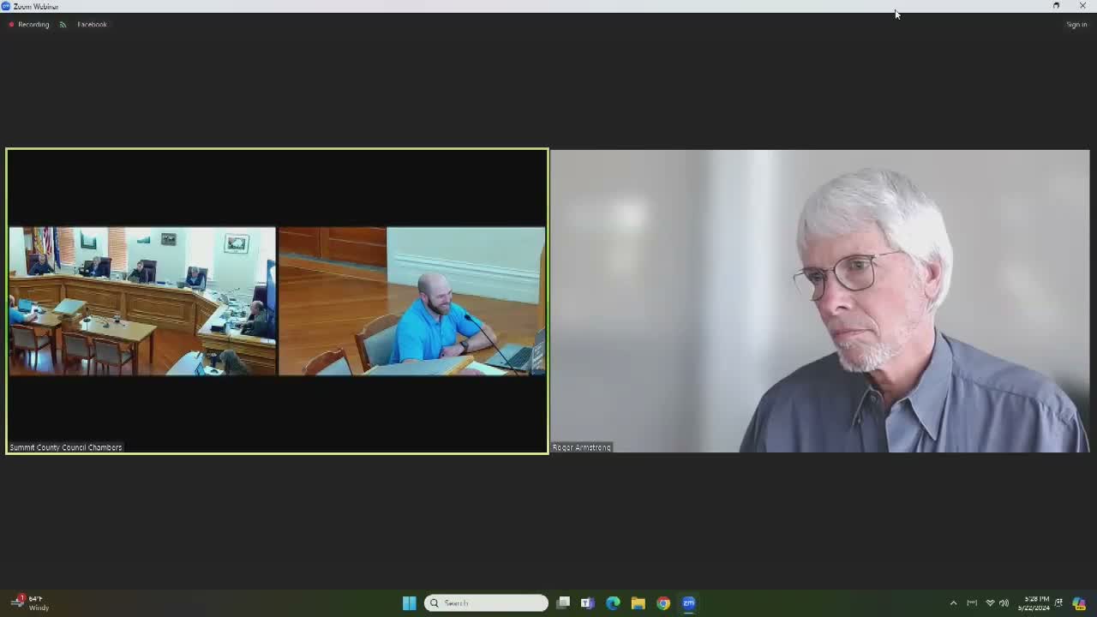Image resolution: width=1097 pixels, height=617 pixels.
Task: Restore down the Zoom Webinar window
Action: [x=1056, y=6]
